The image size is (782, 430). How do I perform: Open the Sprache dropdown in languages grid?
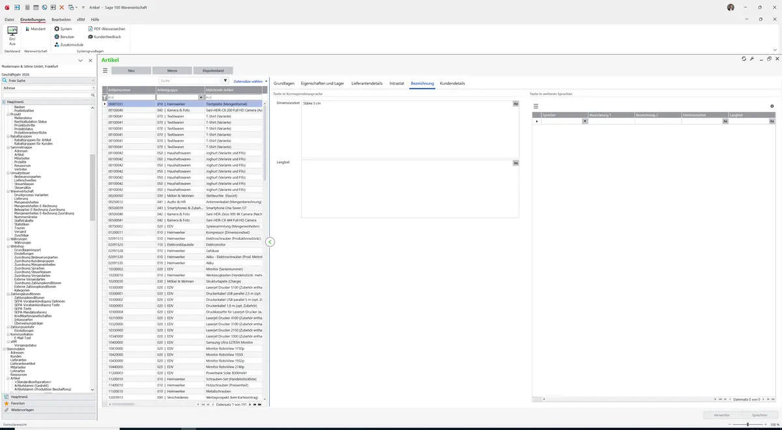pyautogui.click(x=585, y=121)
